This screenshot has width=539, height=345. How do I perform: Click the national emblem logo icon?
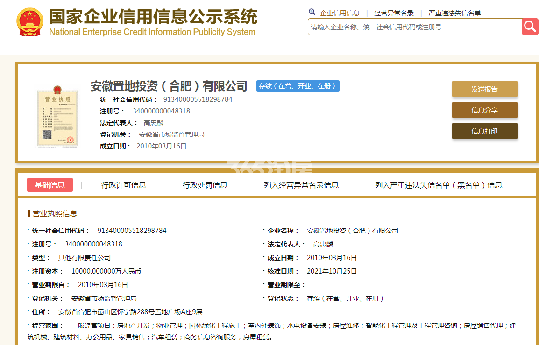pos(30,22)
